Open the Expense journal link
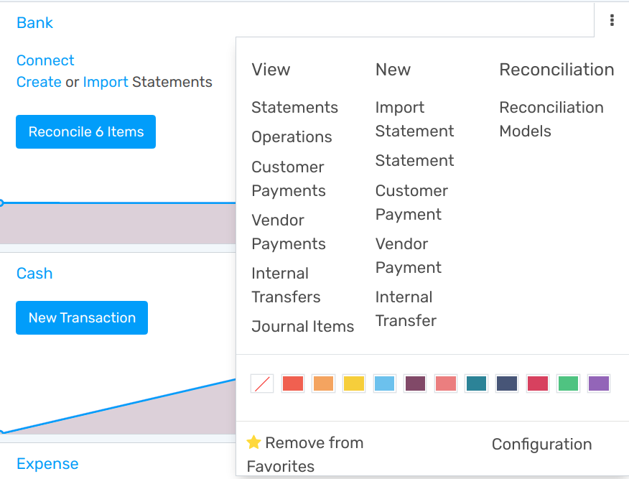The height and width of the screenshot is (479, 629). (47, 464)
